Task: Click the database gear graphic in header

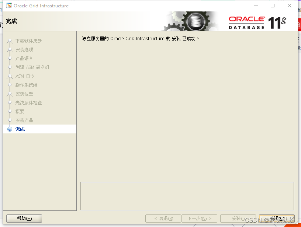Action: [x=196, y=21]
